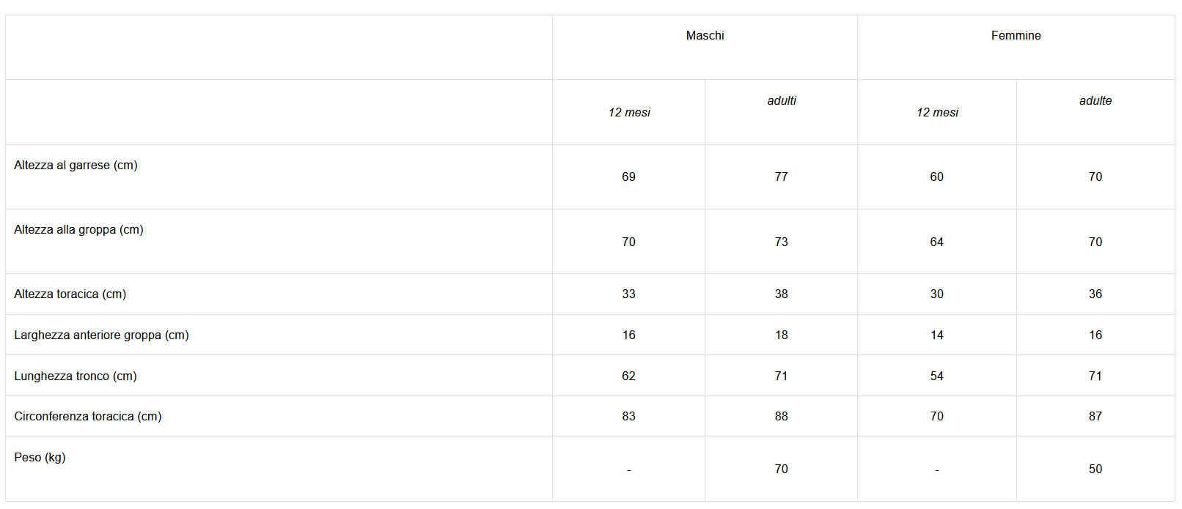Select the value 38 in Altezza toracica row
Viewport: 1182px width, 509px height.
click(x=781, y=294)
